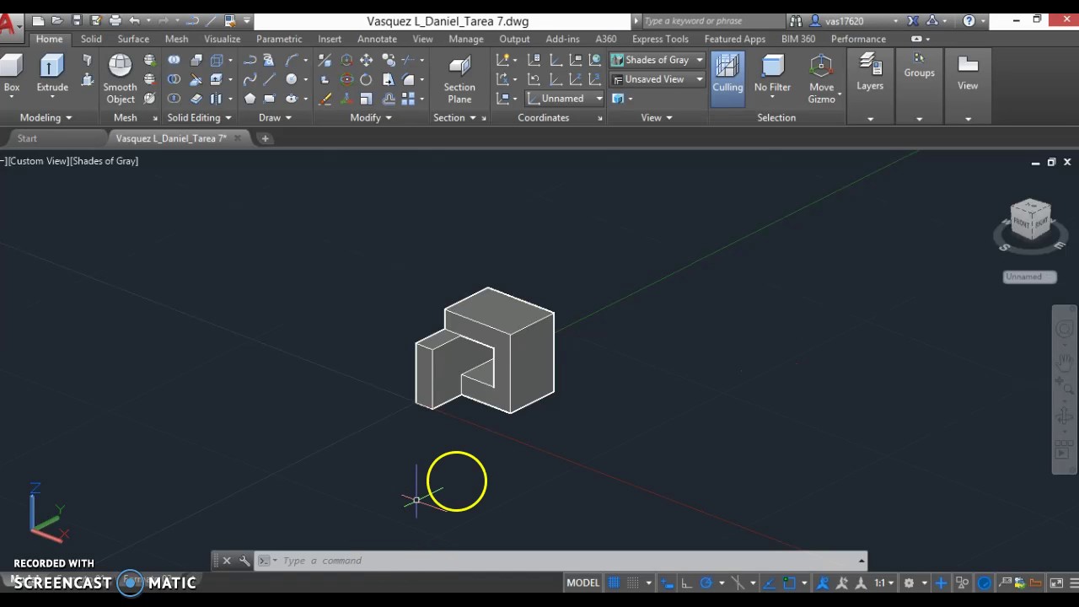Open the Layers panel button
1079x607 pixels.
870,74
